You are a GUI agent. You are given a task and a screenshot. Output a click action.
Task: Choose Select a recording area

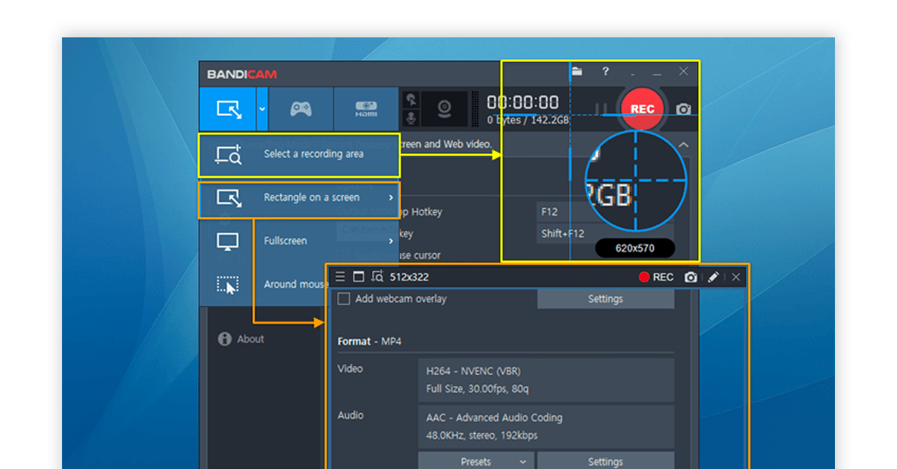(x=299, y=155)
